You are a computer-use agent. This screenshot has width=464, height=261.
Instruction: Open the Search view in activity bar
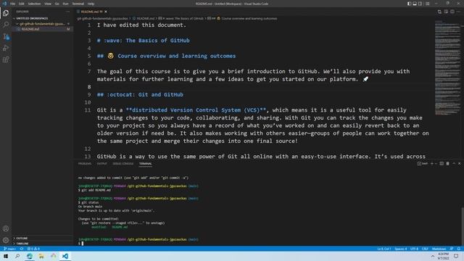6,24
